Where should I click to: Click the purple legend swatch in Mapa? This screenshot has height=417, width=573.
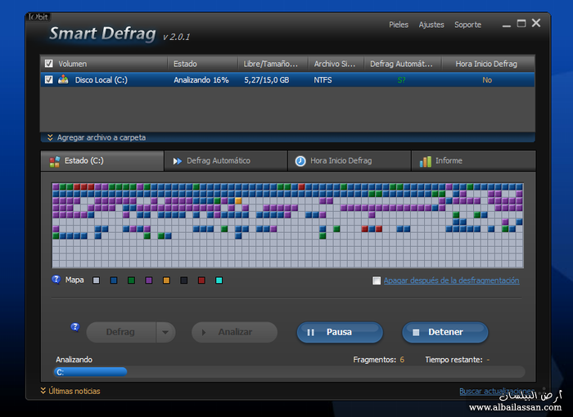click(x=149, y=280)
